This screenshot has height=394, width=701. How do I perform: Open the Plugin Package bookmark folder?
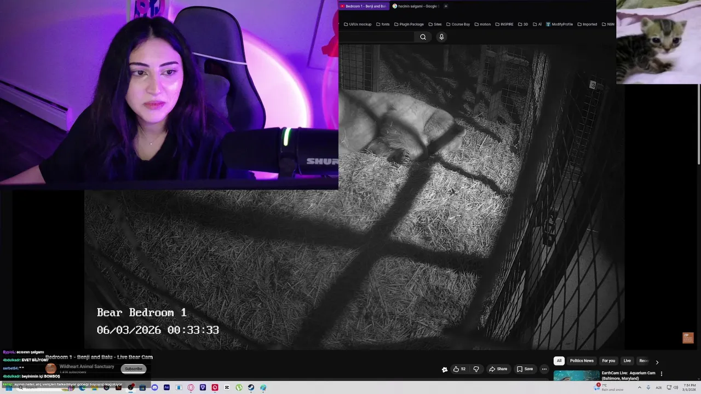409,24
